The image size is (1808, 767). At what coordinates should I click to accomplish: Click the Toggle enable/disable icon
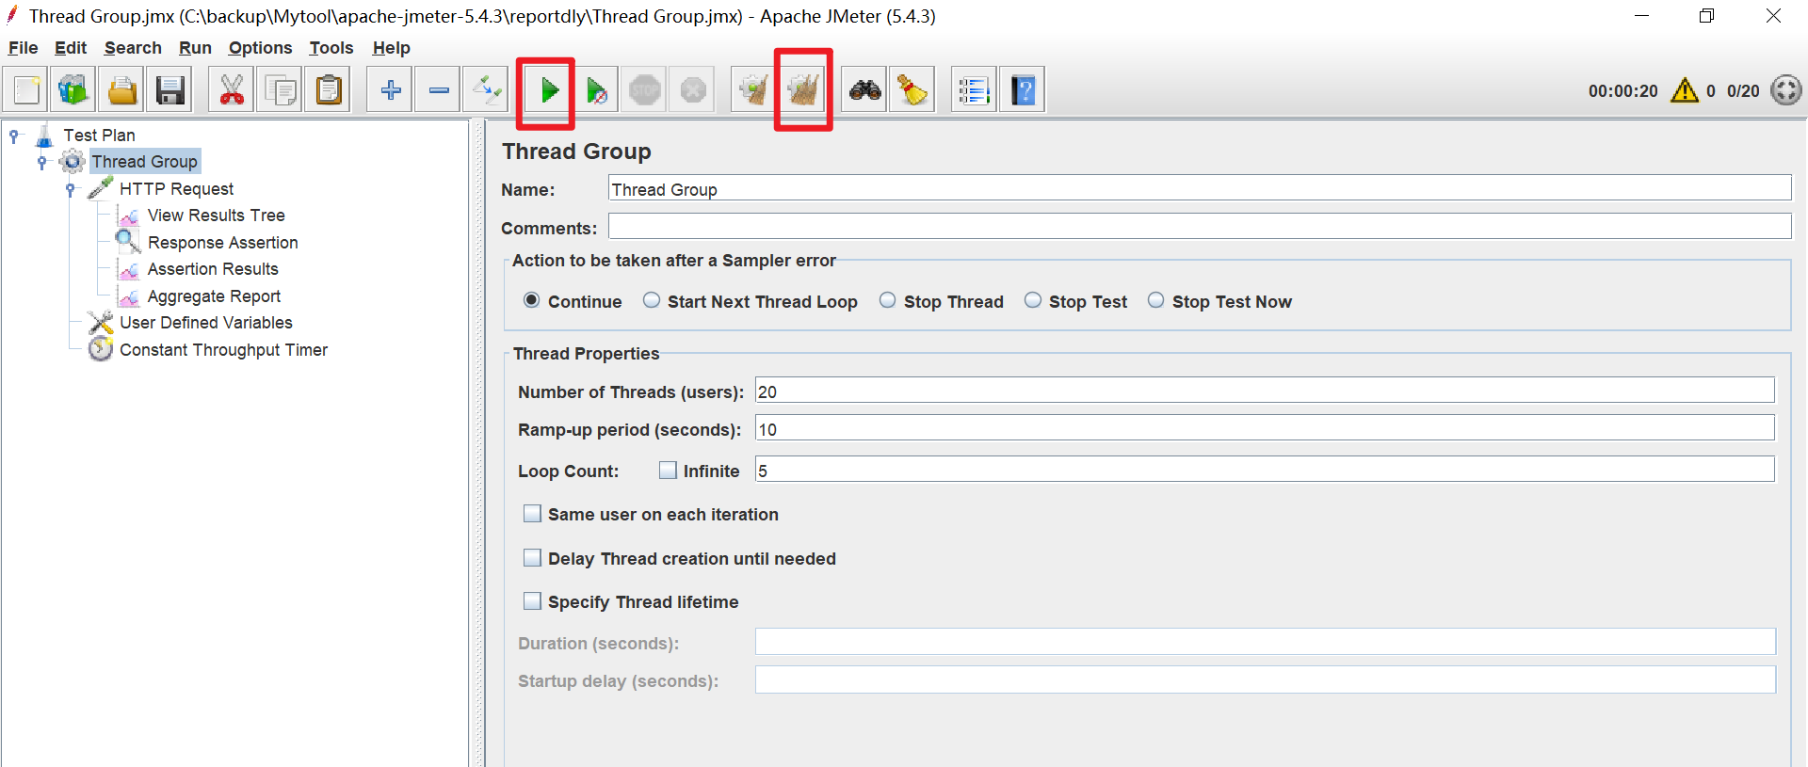487,90
